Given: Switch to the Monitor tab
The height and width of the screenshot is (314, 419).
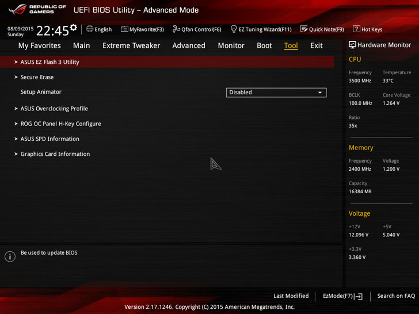Looking at the screenshot, I should click(231, 45).
